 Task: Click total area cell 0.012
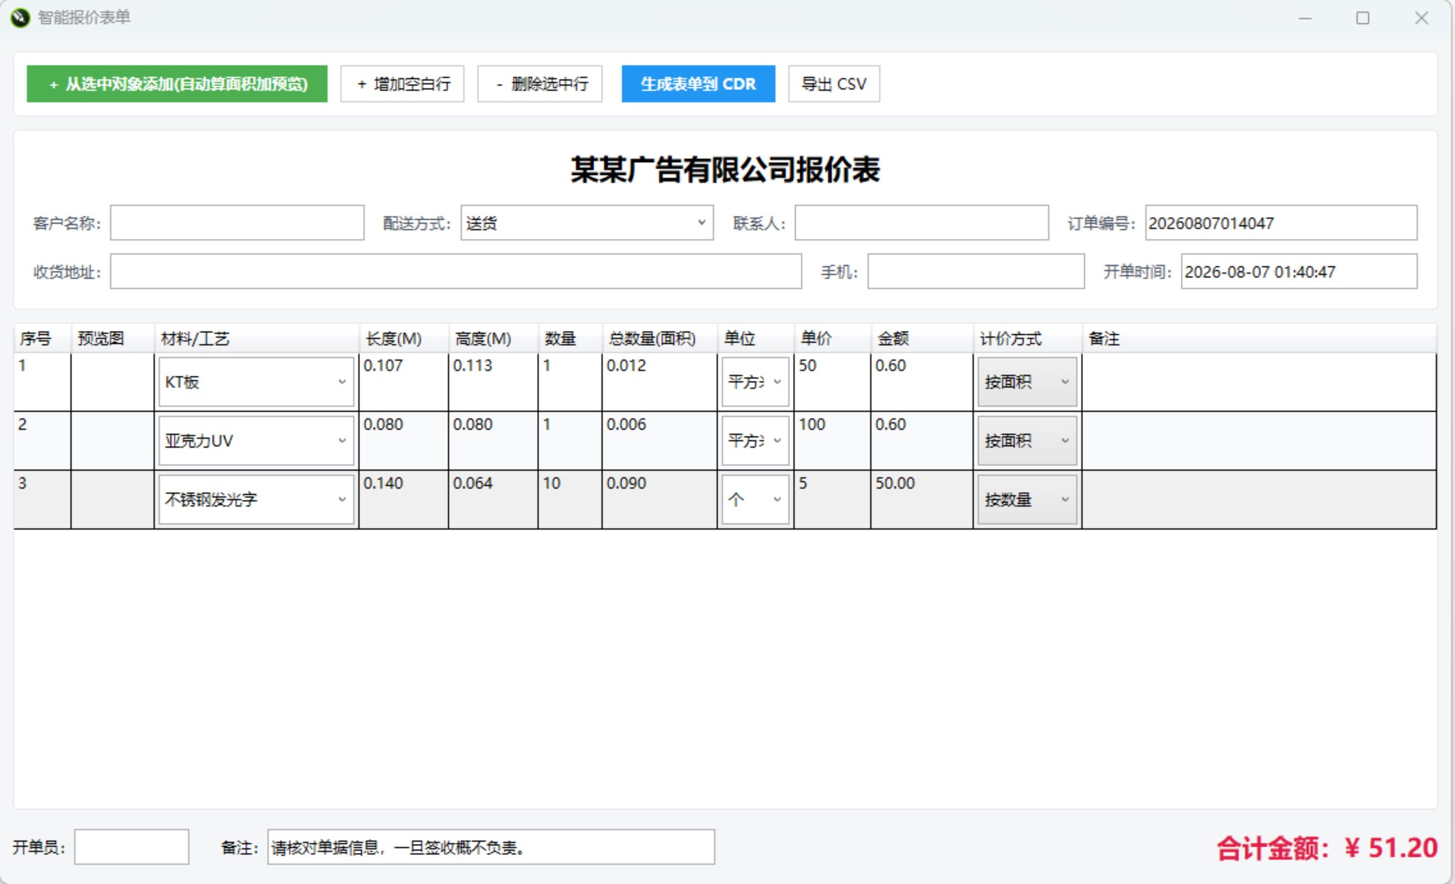click(x=660, y=382)
